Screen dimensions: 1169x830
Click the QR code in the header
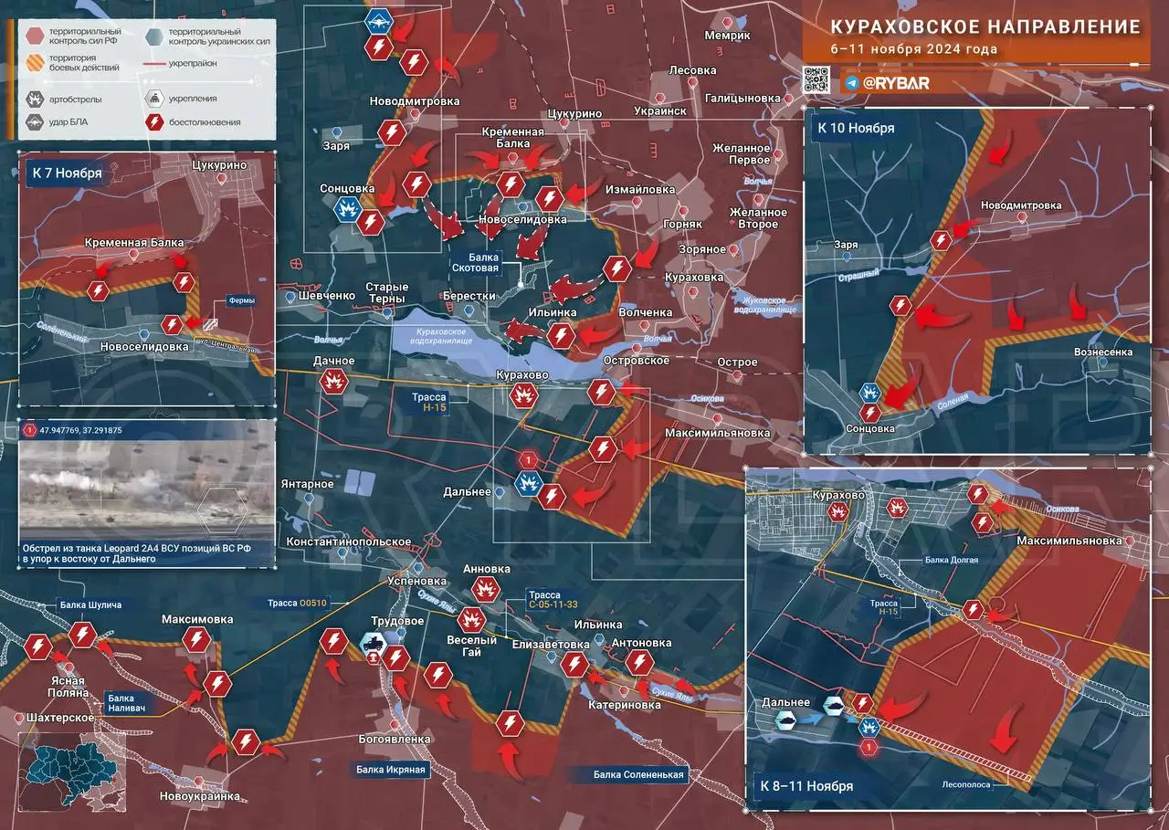(816, 79)
